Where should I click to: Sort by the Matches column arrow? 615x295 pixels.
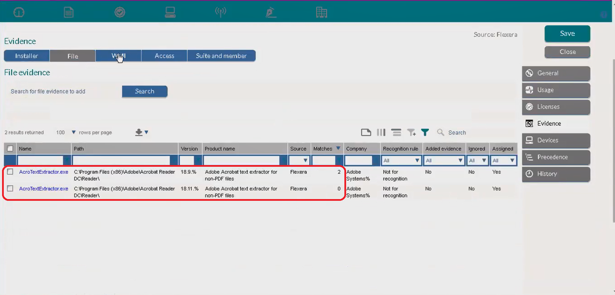coord(338,149)
